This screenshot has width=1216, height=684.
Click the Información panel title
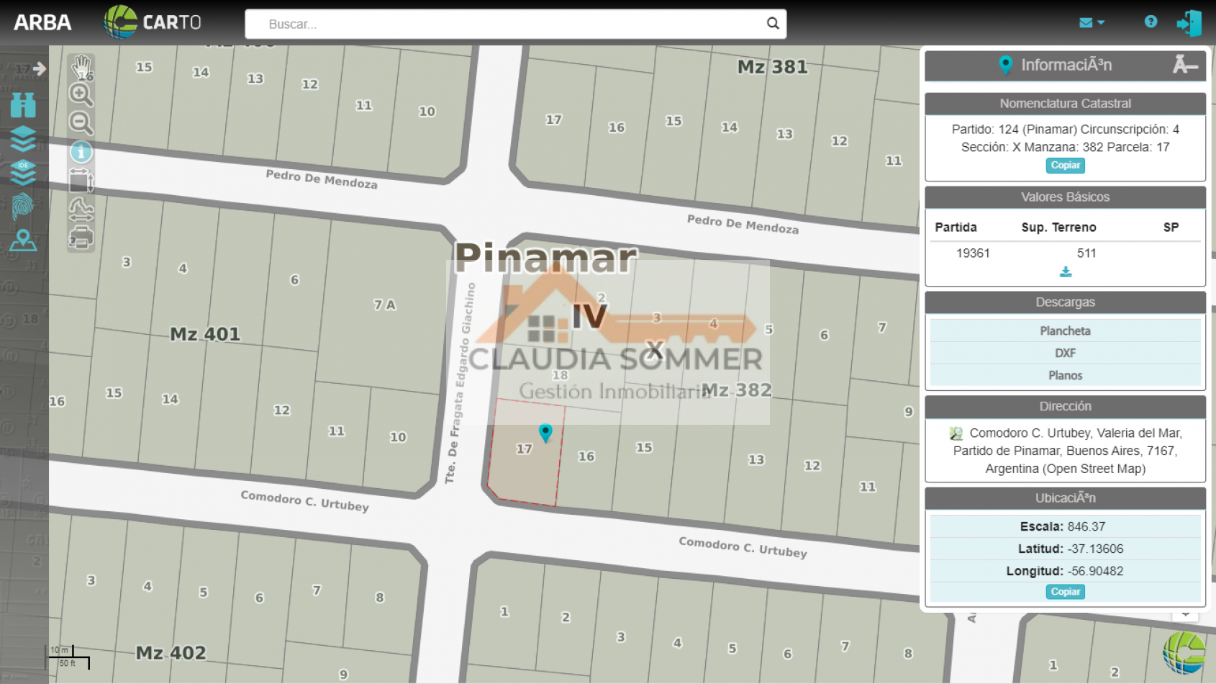[1066, 65]
